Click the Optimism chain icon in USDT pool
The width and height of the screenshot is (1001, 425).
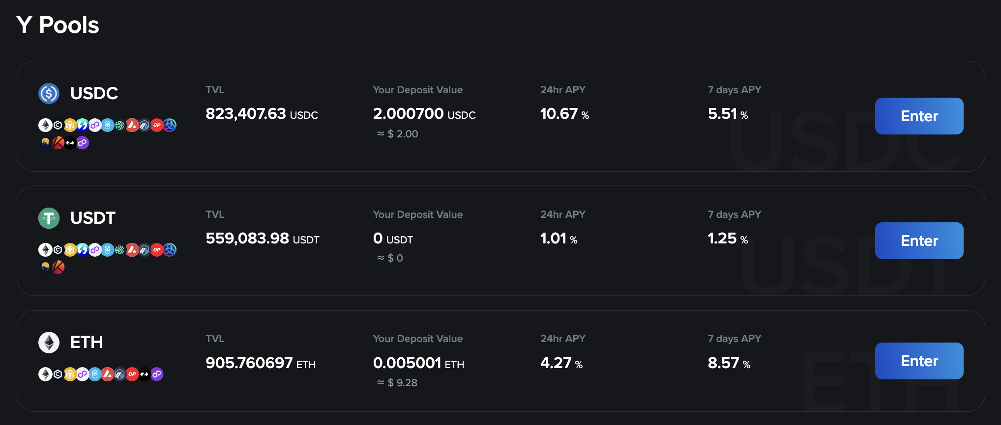click(x=157, y=250)
